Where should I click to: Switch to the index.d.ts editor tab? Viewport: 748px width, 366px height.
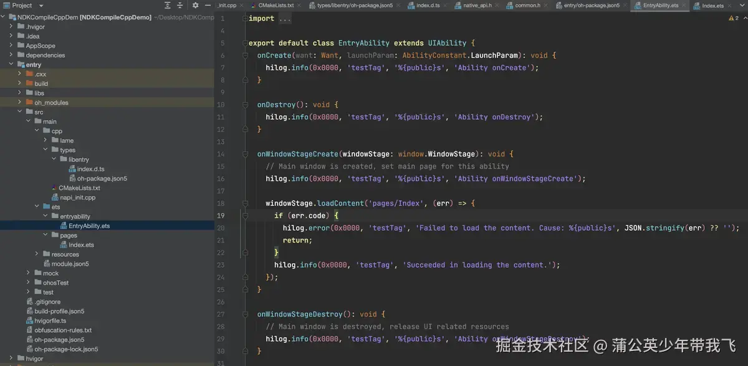(x=428, y=5)
